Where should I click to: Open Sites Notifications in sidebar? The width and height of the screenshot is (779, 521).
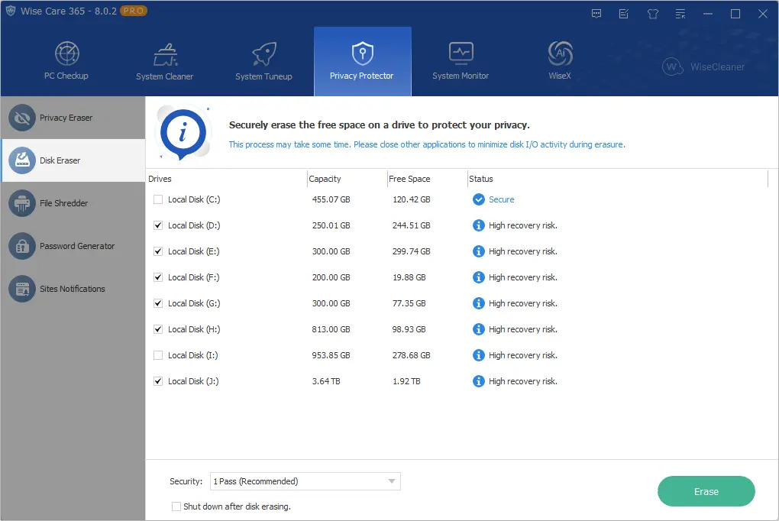coord(73,289)
